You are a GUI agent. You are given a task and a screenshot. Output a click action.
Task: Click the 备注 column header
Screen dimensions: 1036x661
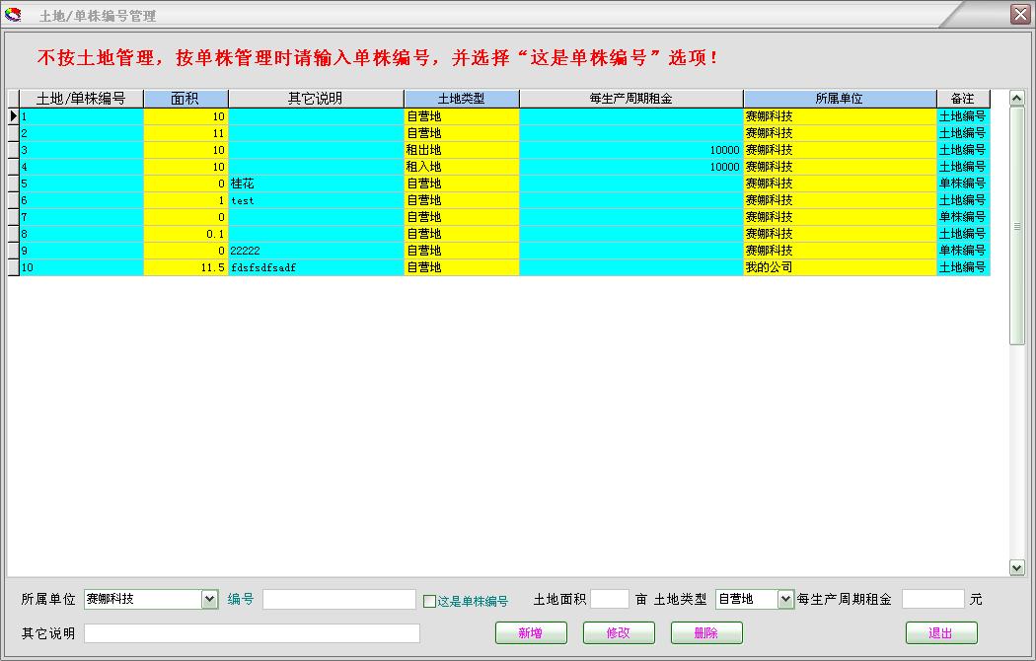pyautogui.click(x=964, y=98)
